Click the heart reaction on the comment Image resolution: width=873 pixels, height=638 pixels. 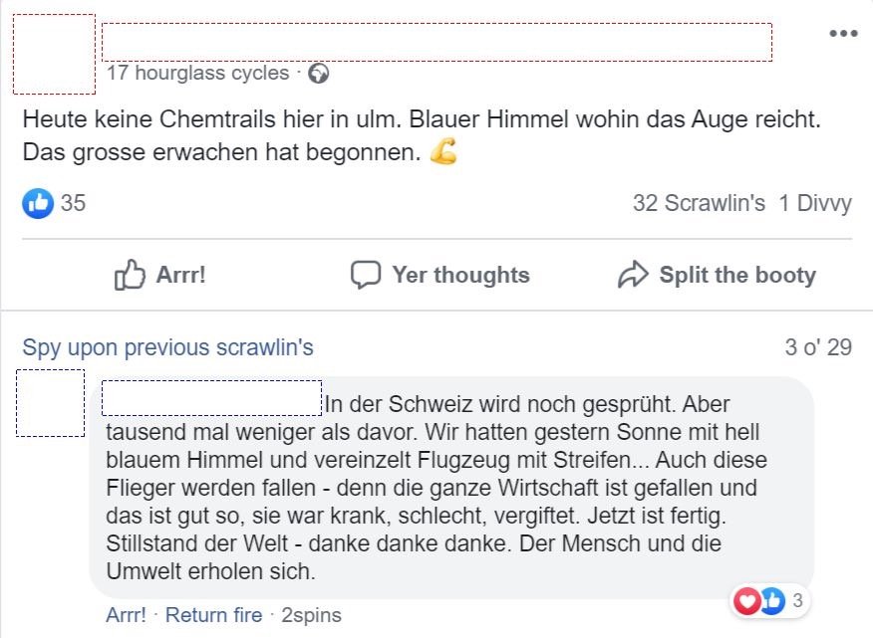(745, 600)
